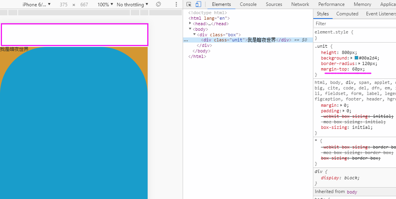Switch to the Performance tab
The width and height of the screenshot is (396, 199).
(x=331, y=4)
